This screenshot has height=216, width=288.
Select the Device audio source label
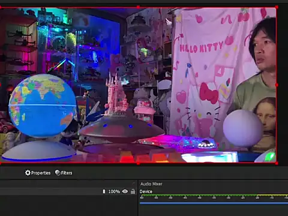coord(146,191)
